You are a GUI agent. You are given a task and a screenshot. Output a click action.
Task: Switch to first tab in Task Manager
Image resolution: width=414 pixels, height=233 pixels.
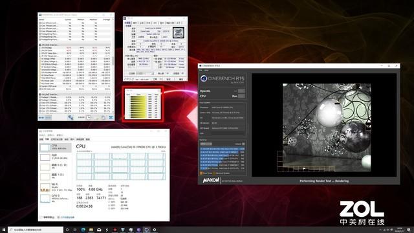pos(41,139)
